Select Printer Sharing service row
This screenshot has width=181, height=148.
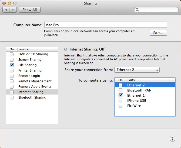click(32, 70)
